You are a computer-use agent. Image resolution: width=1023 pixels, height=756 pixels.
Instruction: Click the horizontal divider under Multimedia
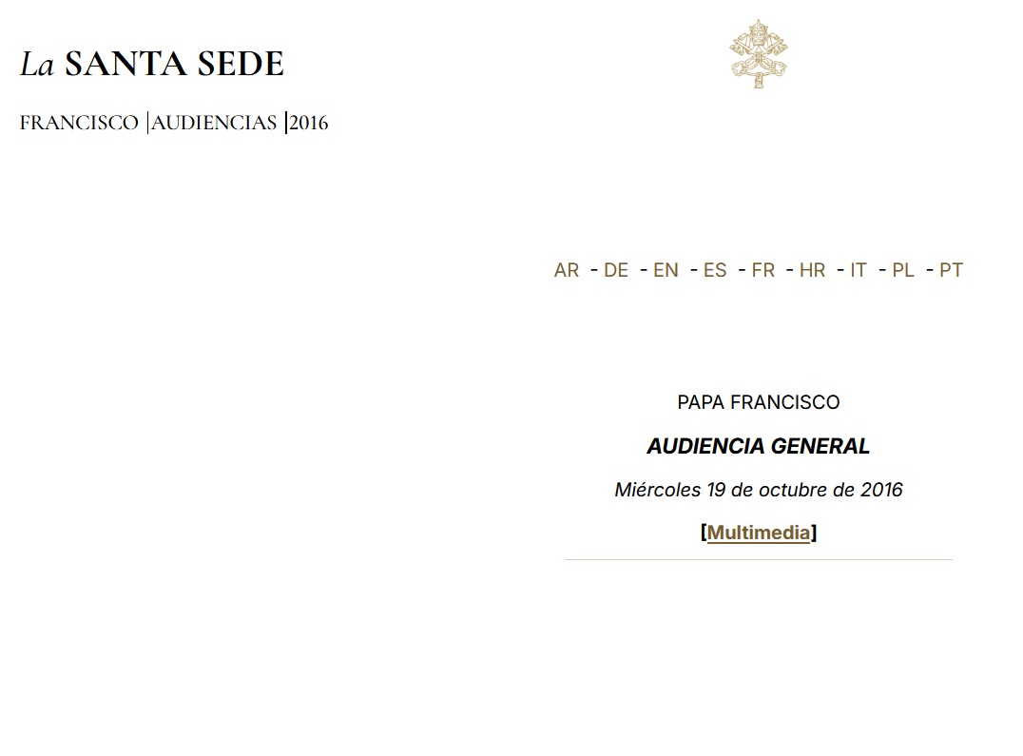coord(758,560)
